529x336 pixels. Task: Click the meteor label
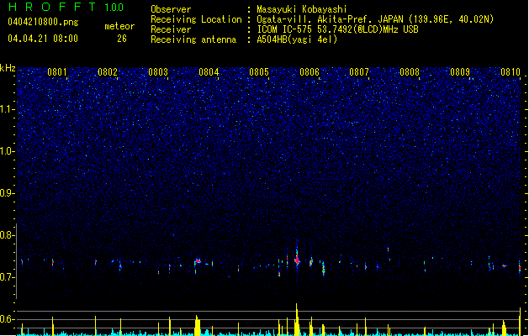[119, 26]
